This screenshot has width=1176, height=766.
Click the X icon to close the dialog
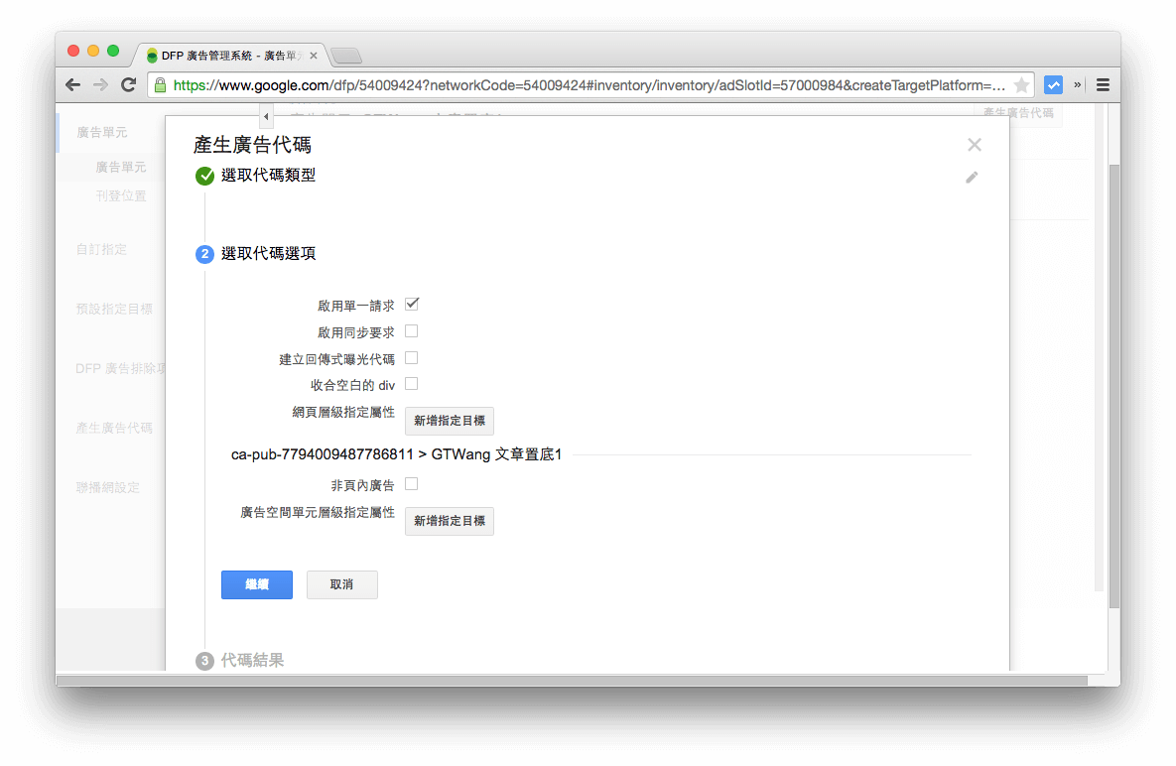974,144
